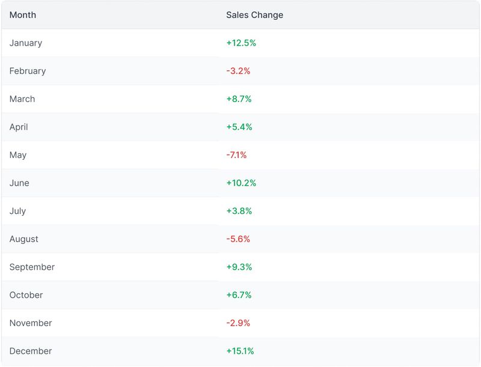Select the April row label
This screenshot has width=481, height=367.
coord(19,127)
